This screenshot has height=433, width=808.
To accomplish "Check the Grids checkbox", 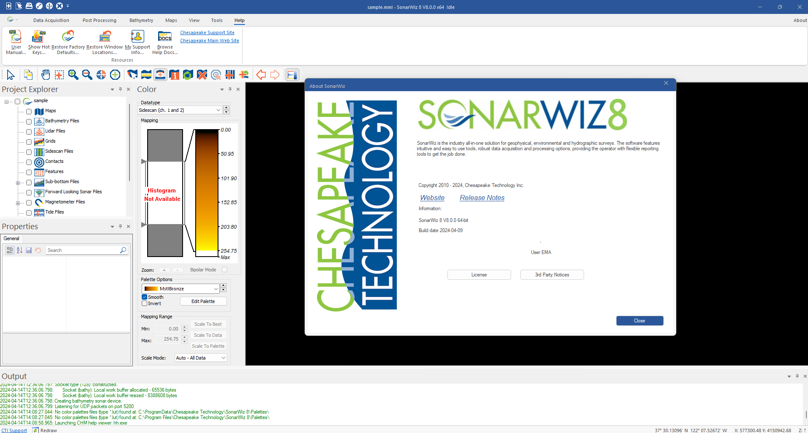I will coord(29,142).
